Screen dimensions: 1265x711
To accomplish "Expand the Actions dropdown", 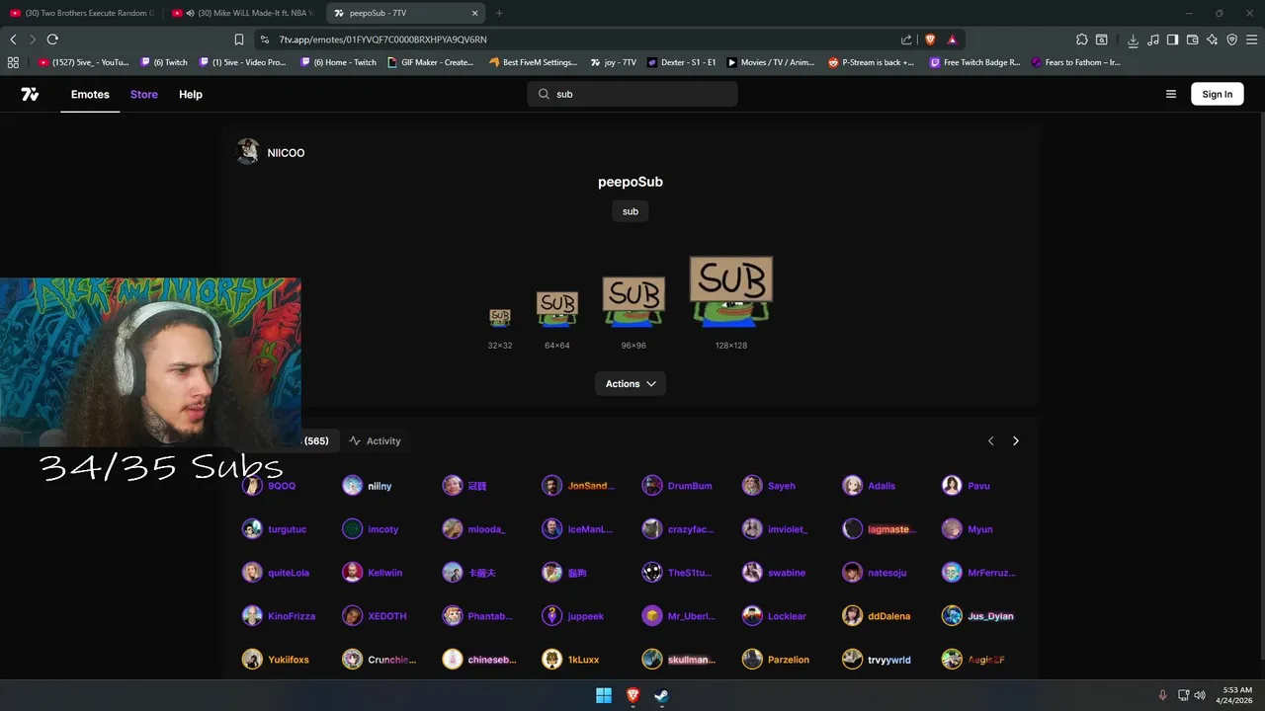I will 631,383.
